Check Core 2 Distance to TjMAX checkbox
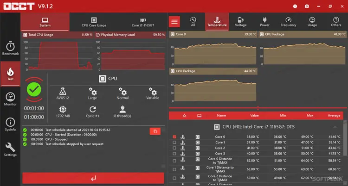This screenshot has height=186, width=348. point(174,178)
